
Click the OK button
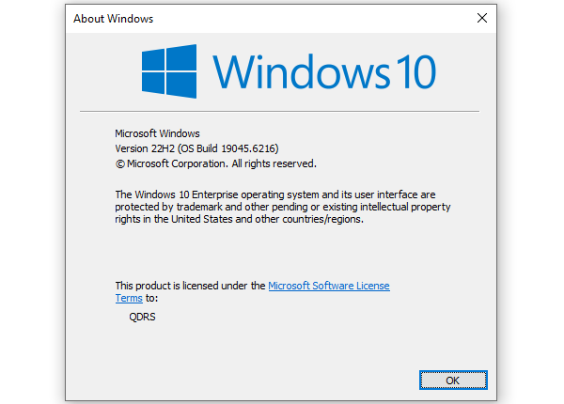coord(453,381)
